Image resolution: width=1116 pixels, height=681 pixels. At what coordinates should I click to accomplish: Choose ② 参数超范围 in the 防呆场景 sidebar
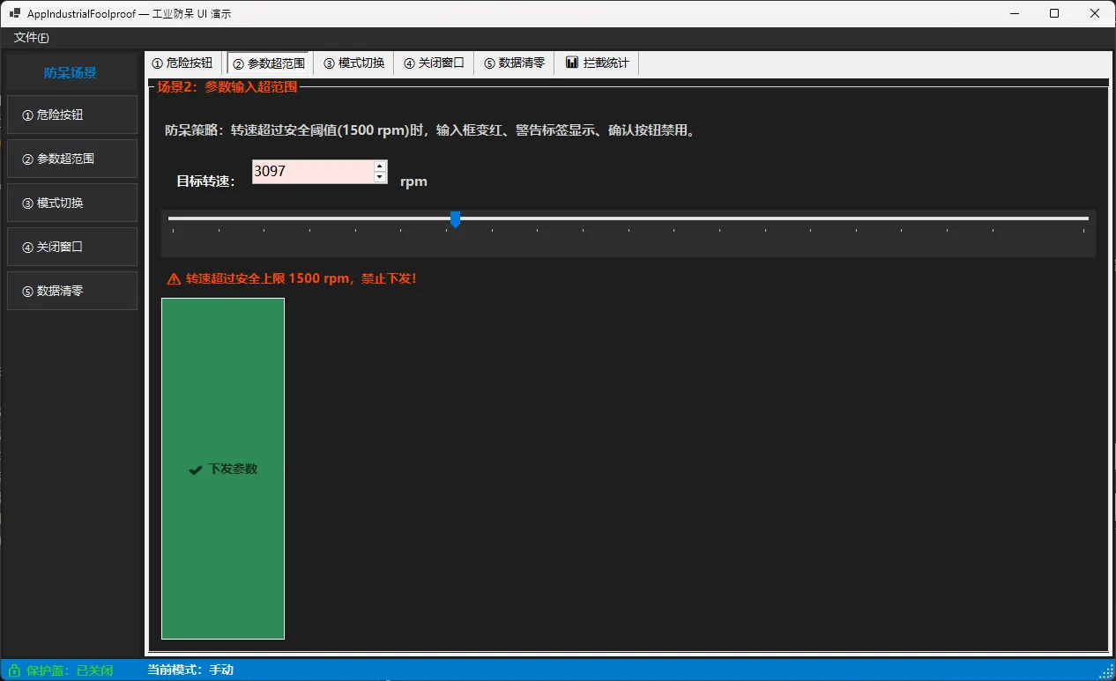click(72, 159)
